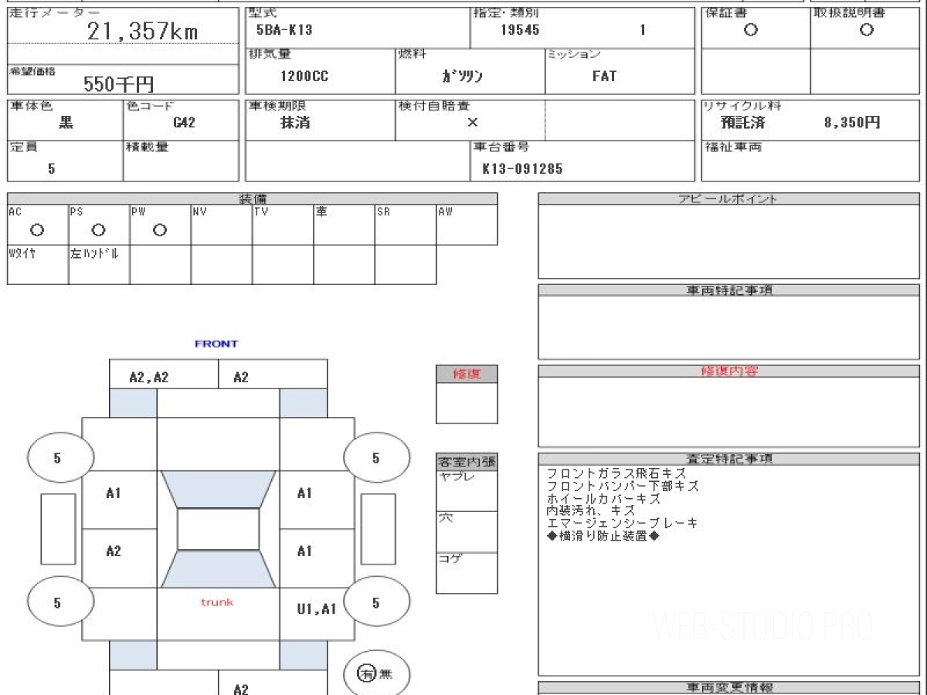Viewport: 927px width, 695px height.
Task: Select the circled 有 option
Action: click(366, 673)
